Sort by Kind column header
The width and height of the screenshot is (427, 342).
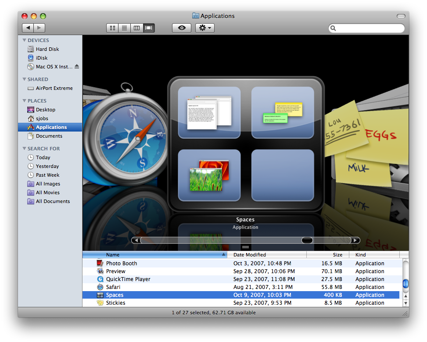tap(374, 255)
